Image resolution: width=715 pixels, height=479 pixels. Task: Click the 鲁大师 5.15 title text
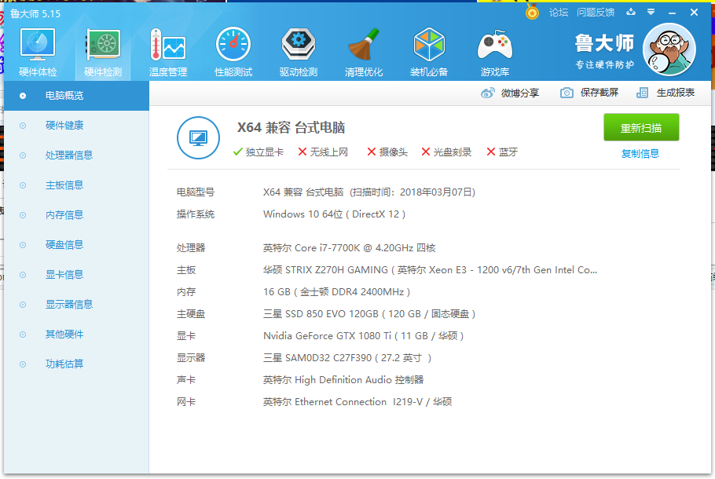pyautogui.click(x=35, y=14)
